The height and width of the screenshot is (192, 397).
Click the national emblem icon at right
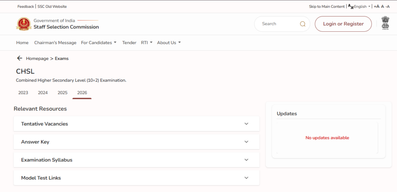coord(385,23)
